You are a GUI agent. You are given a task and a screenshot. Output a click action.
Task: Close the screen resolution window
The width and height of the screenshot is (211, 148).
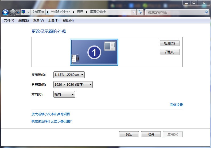[x=204, y=3]
